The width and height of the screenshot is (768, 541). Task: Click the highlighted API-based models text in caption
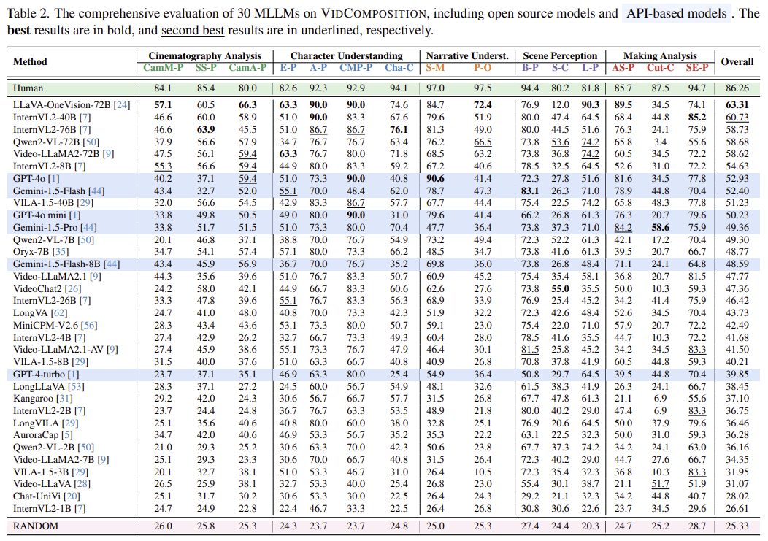click(x=677, y=13)
